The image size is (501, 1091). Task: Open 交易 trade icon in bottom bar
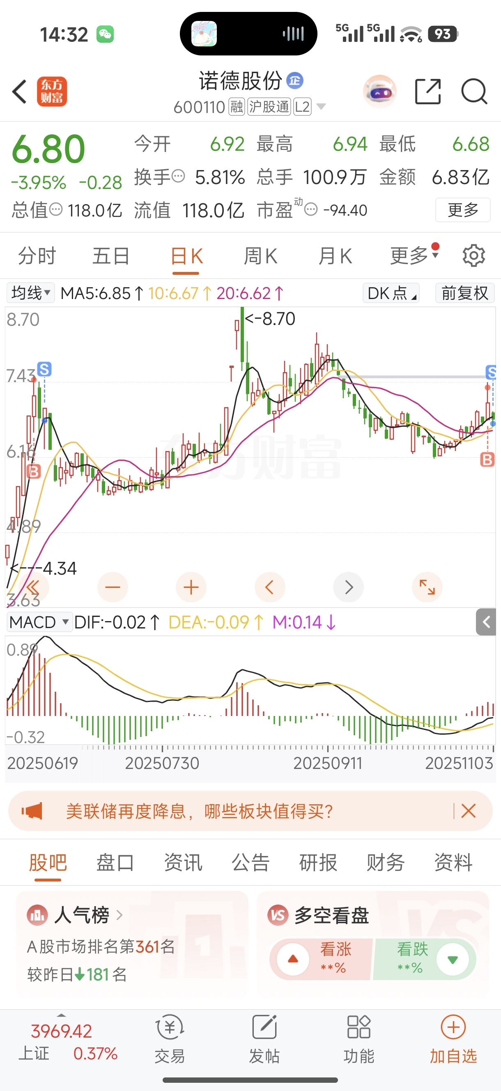click(x=170, y=1039)
